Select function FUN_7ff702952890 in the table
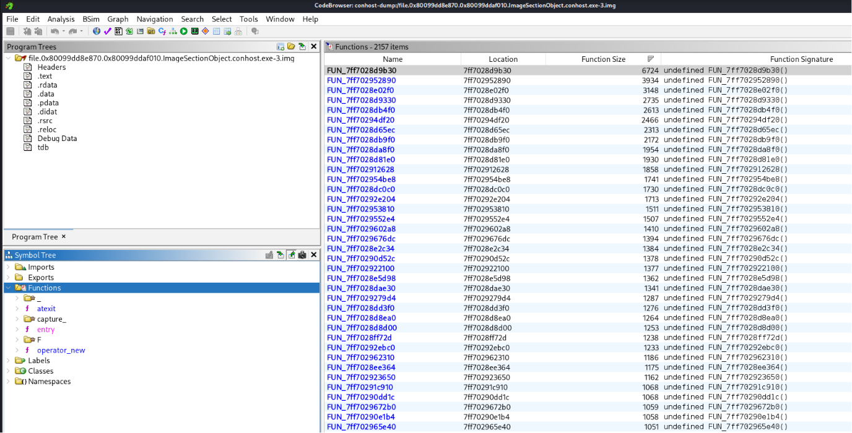 click(x=362, y=80)
